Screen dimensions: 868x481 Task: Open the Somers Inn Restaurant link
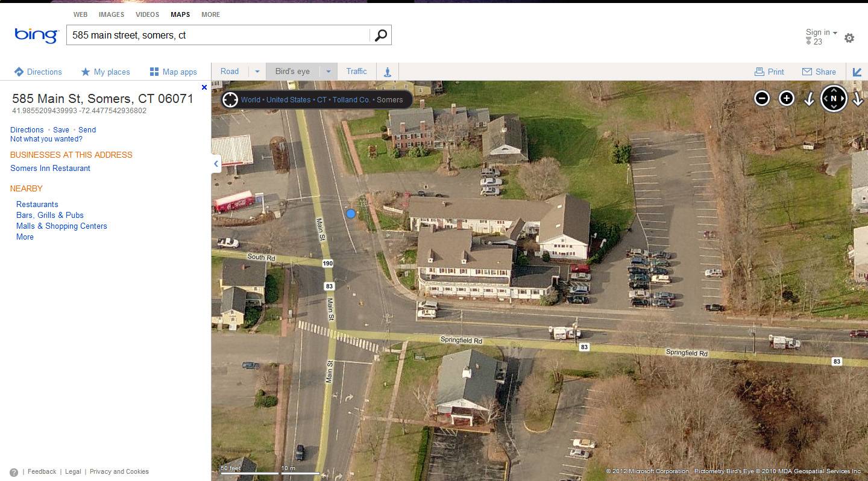(50, 168)
